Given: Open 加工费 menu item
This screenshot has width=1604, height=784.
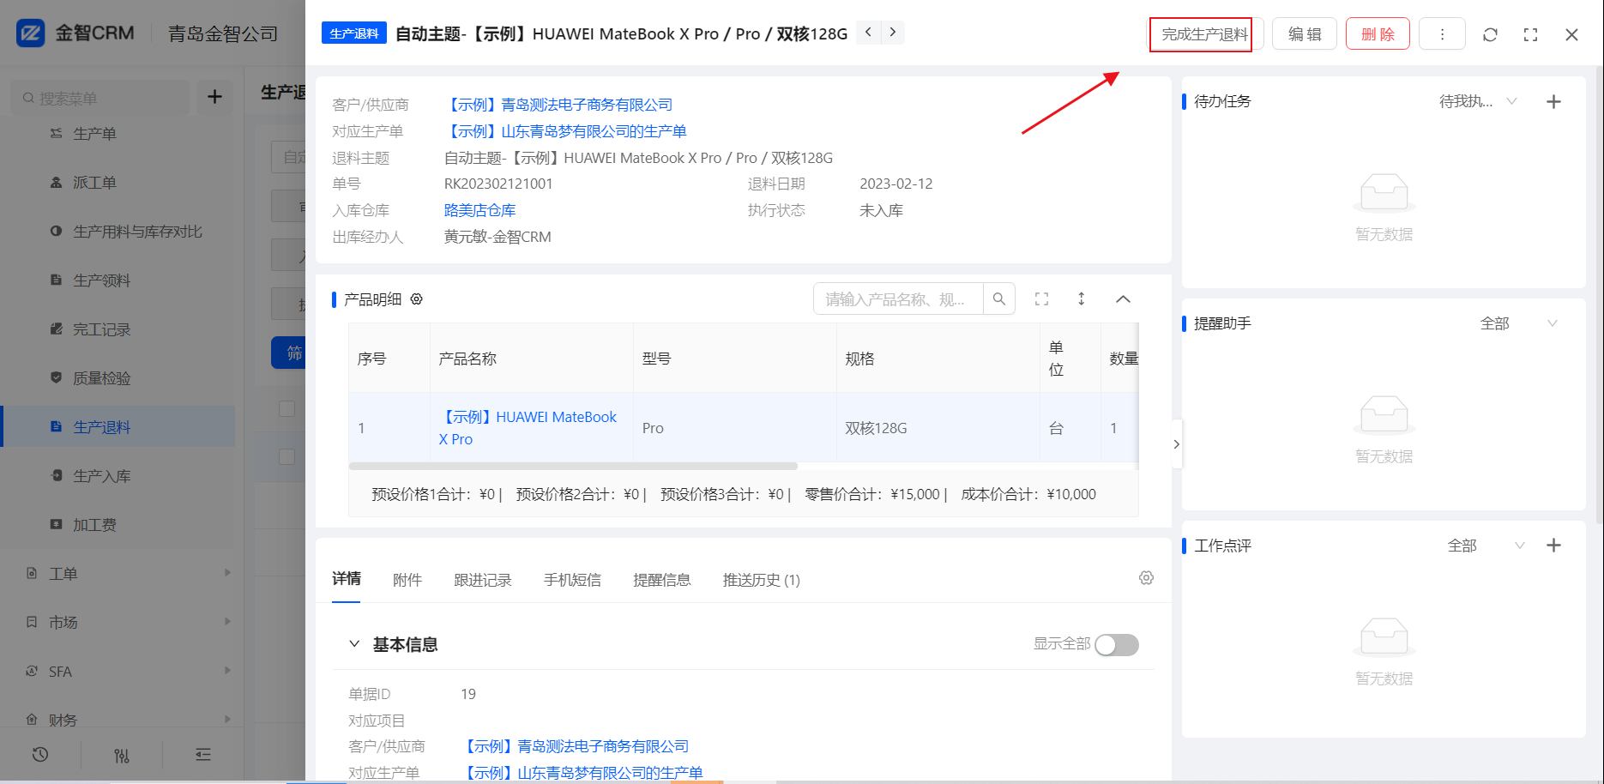Looking at the screenshot, I should tap(94, 525).
